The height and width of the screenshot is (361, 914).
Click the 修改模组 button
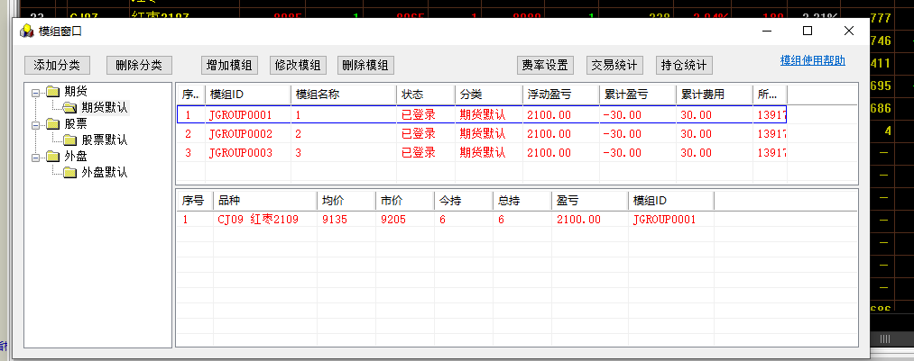pyautogui.click(x=298, y=65)
